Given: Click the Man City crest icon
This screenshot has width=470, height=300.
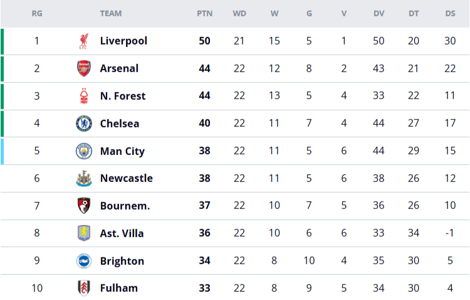Looking at the screenshot, I should 83,151.
